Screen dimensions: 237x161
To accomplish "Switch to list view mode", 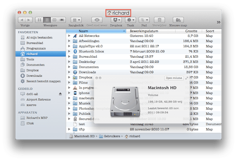I will click(47, 20).
